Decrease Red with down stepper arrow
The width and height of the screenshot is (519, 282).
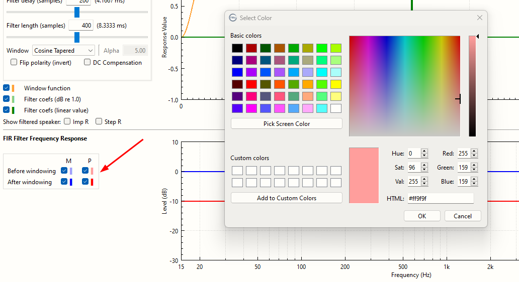point(474,156)
